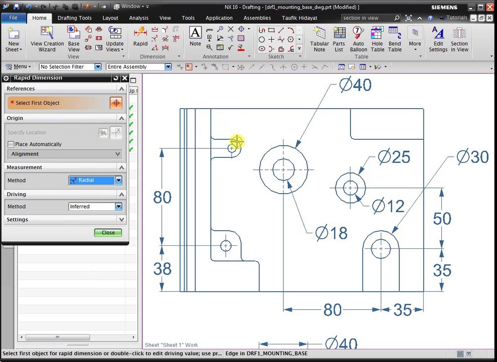This screenshot has width=497, height=362.
Task: Select the Base View tool
Action: point(73,39)
